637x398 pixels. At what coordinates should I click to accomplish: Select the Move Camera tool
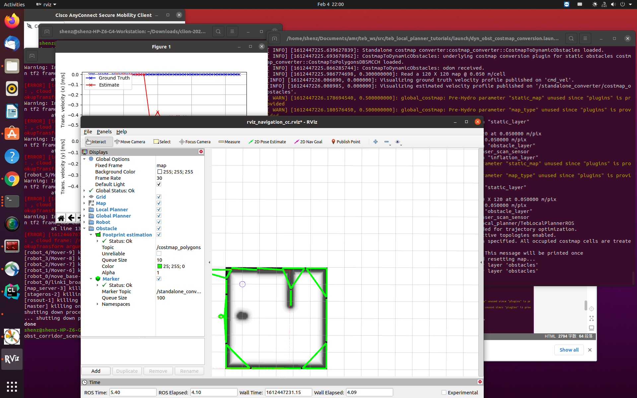pyautogui.click(x=130, y=142)
